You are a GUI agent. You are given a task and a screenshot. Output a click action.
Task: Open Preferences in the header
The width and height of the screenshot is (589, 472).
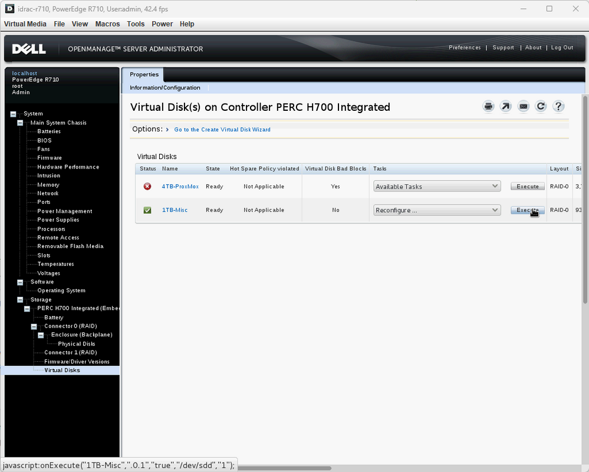[465, 47]
